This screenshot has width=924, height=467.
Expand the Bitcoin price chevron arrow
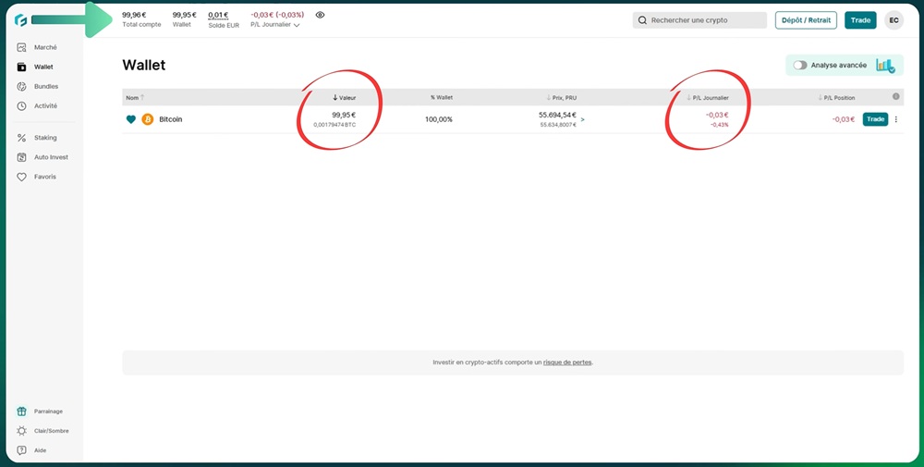pos(583,119)
